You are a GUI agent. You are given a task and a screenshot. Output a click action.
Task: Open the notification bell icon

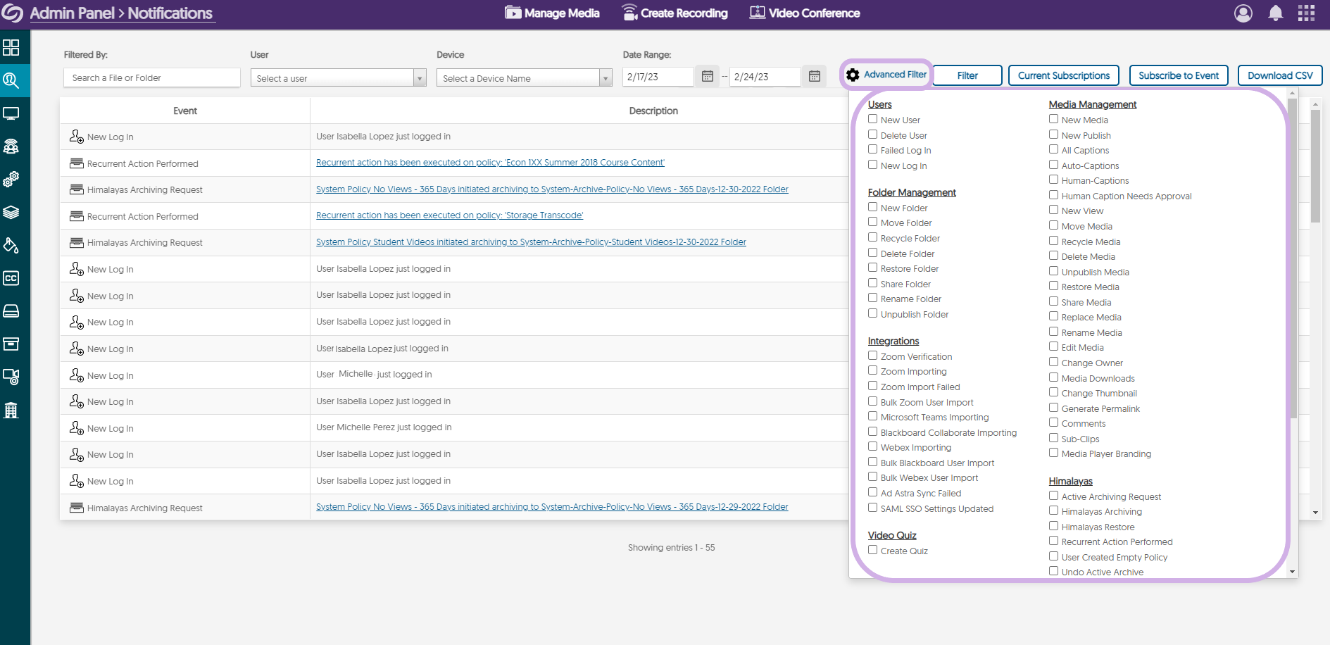click(x=1275, y=13)
